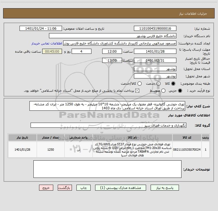The height and width of the screenshot is (211, 218).
Task: Click the delivery province field بوشهر
Action: tap(155, 69)
